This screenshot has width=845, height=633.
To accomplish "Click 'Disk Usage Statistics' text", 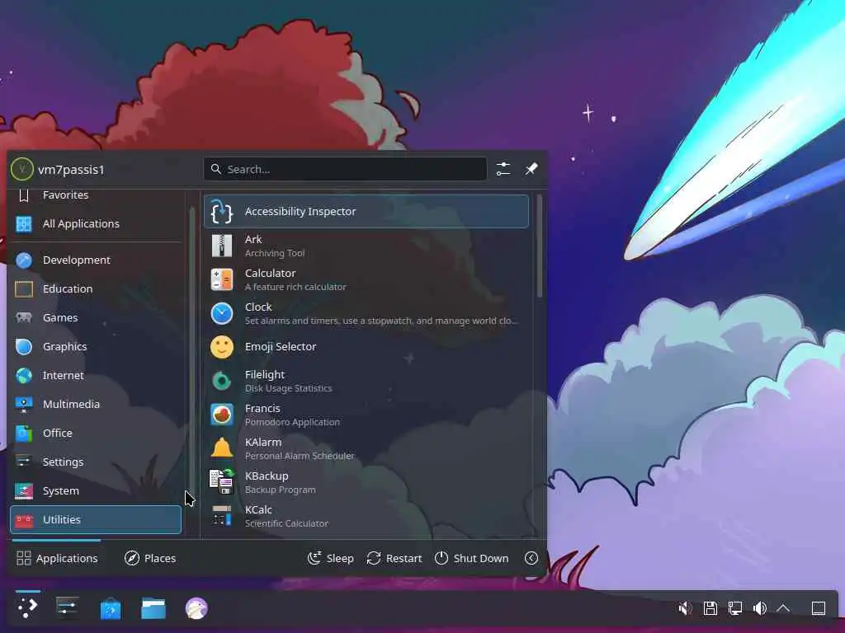I will click(x=288, y=388).
